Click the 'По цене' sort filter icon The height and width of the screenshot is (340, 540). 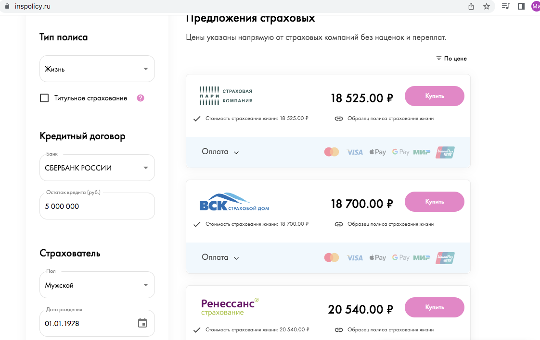(x=439, y=59)
